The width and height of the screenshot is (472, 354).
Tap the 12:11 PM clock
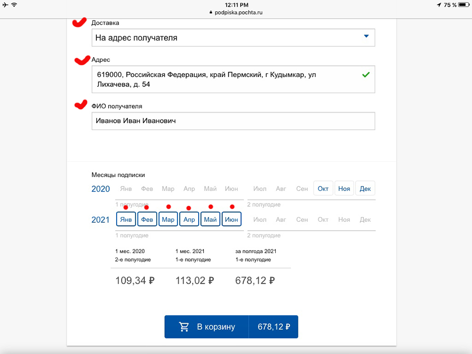pos(236,5)
